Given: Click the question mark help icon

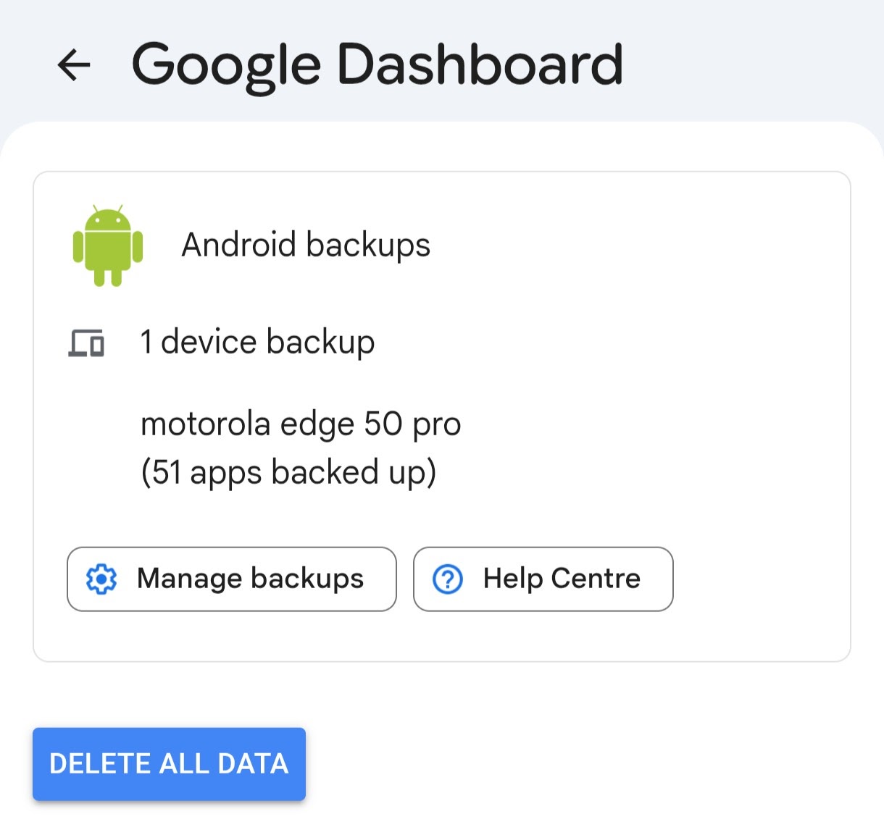Looking at the screenshot, I should click(x=448, y=579).
